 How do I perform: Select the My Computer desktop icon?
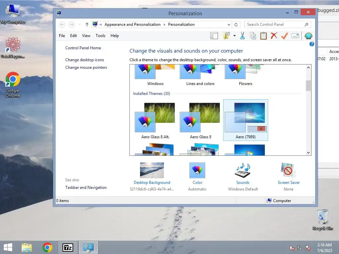(13, 14)
